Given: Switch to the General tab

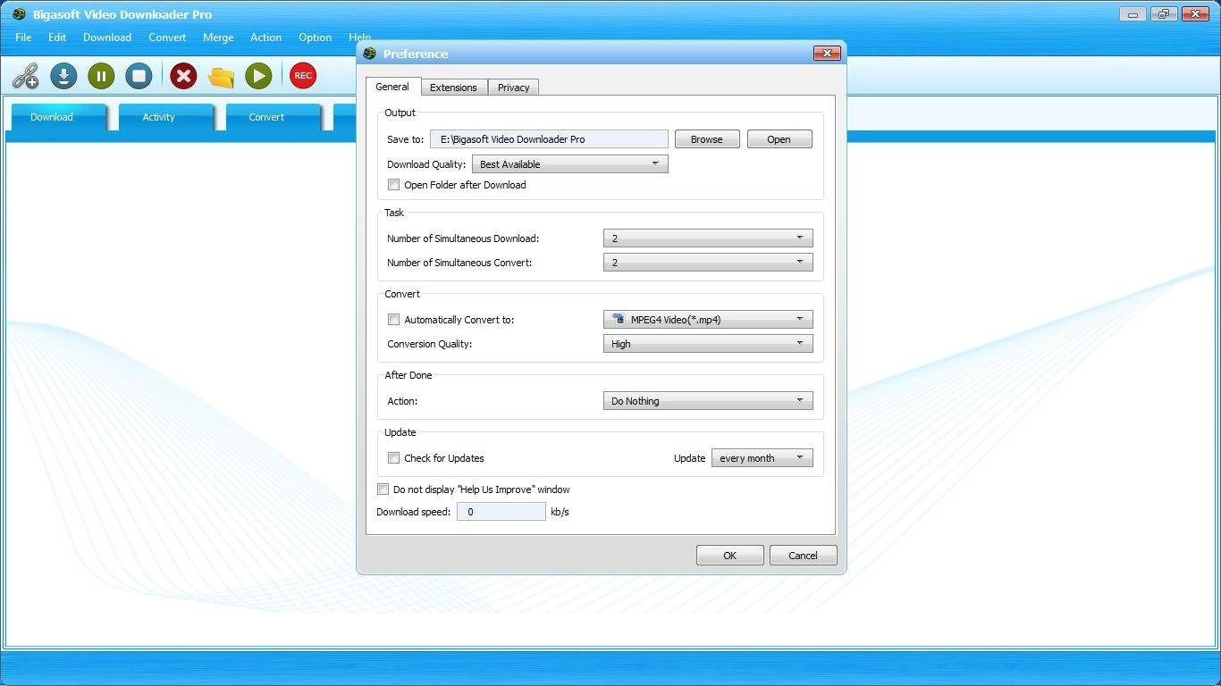Looking at the screenshot, I should [x=392, y=87].
